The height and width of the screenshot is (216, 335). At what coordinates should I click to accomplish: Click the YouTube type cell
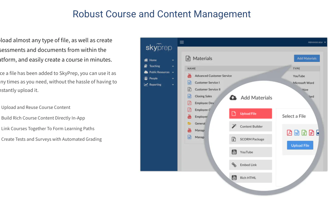(299, 76)
